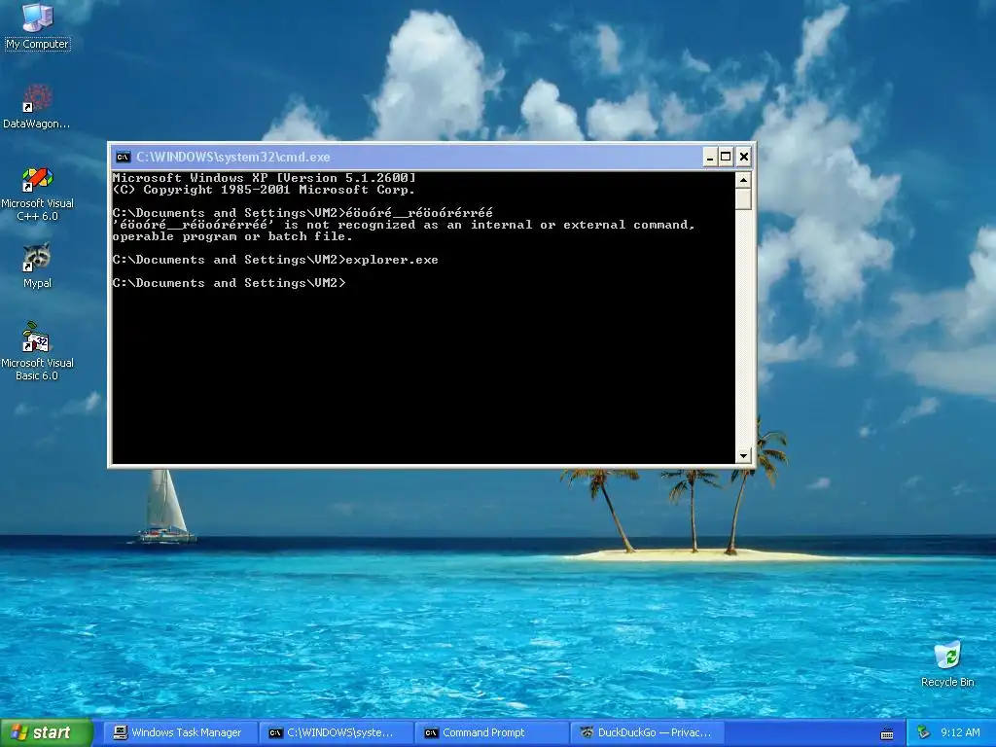The width and height of the screenshot is (996, 747).
Task: Close the cmd.exe window
Action: pyautogui.click(x=744, y=157)
